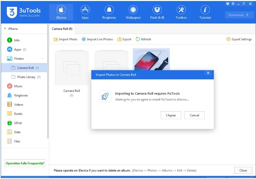This screenshot has width=256, height=179.
Task: Click the Downloads button
Action: point(239,15)
